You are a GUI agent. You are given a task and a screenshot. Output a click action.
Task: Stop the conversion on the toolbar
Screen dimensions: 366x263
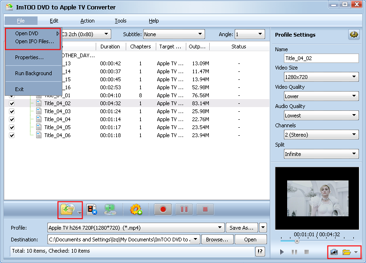[205, 209]
